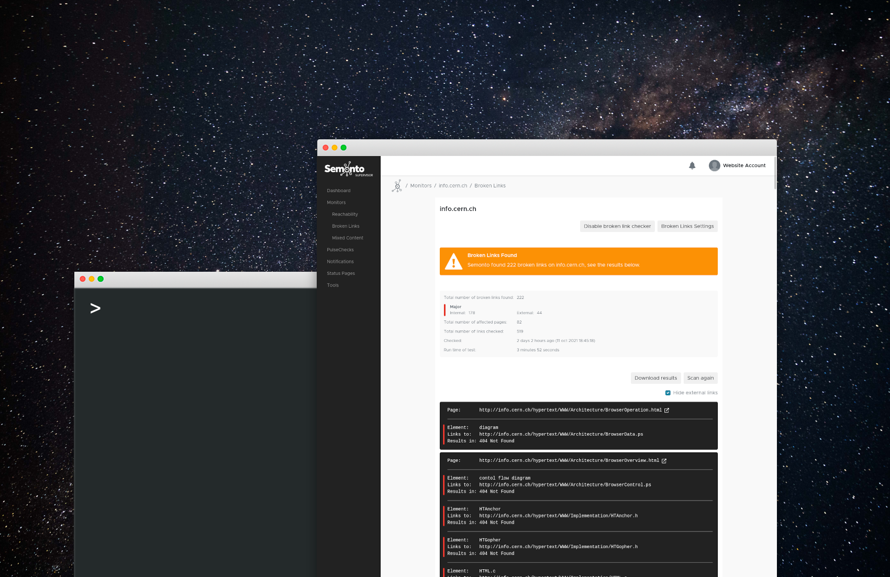Open Dashboard in the sidebar

pyautogui.click(x=339, y=191)
